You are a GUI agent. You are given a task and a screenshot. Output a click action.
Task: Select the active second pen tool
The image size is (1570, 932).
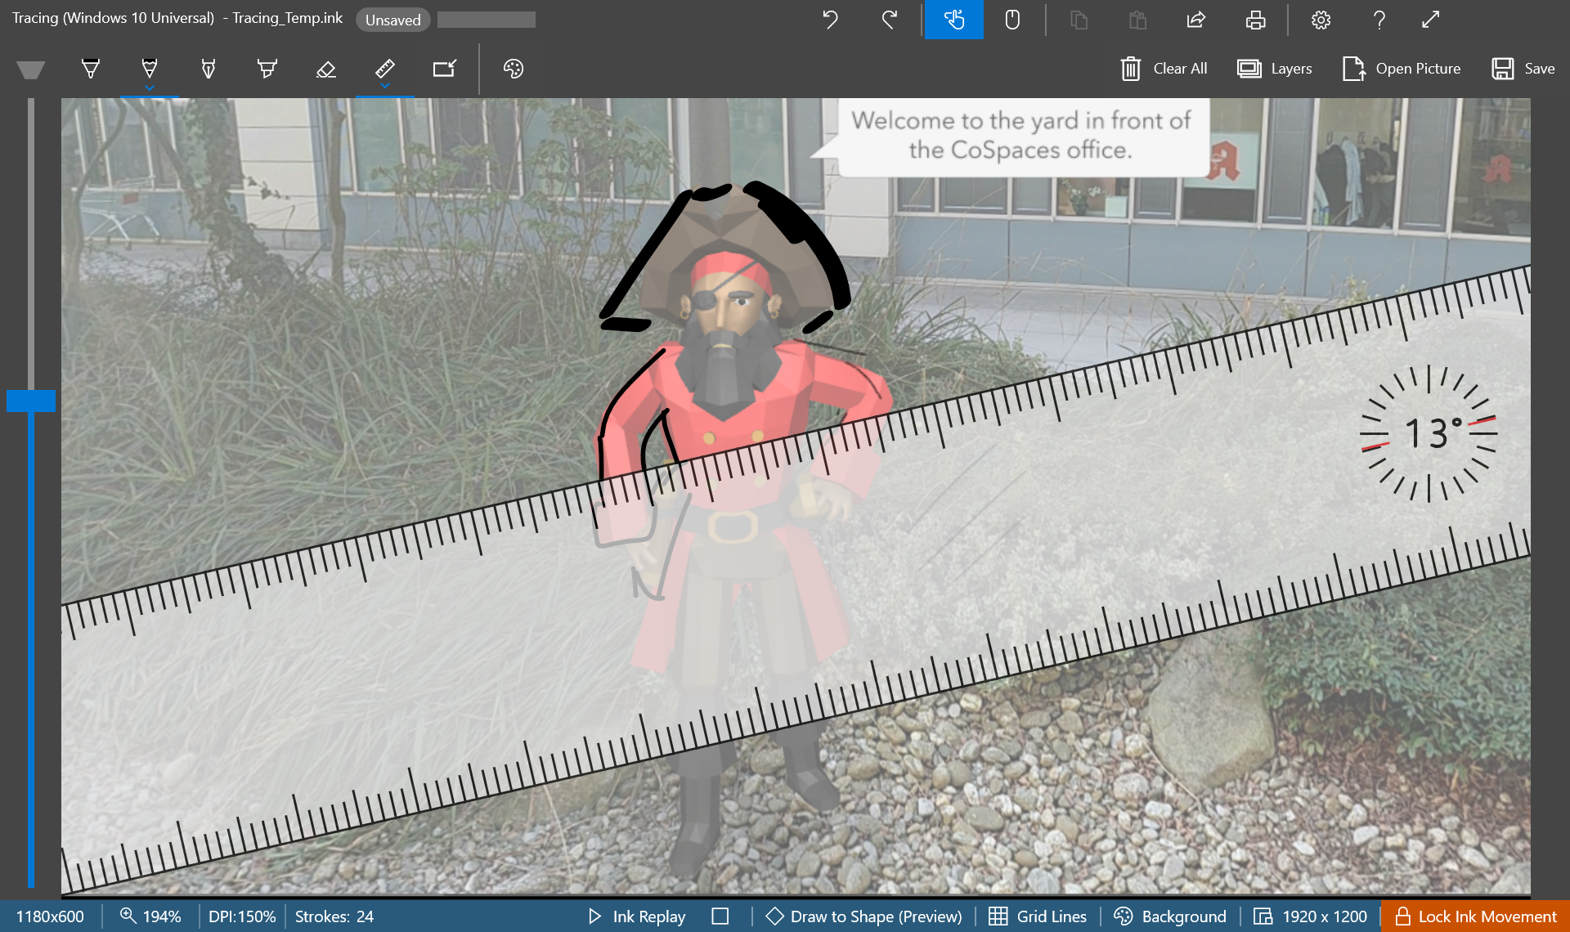coord(150,67)
